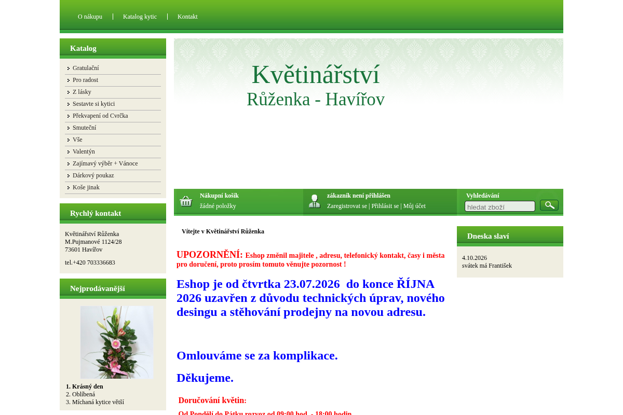Image resolution: width=623 pixels, height=415 pixels.
Task: Select the Smuteční category
Action: [84, 128]
